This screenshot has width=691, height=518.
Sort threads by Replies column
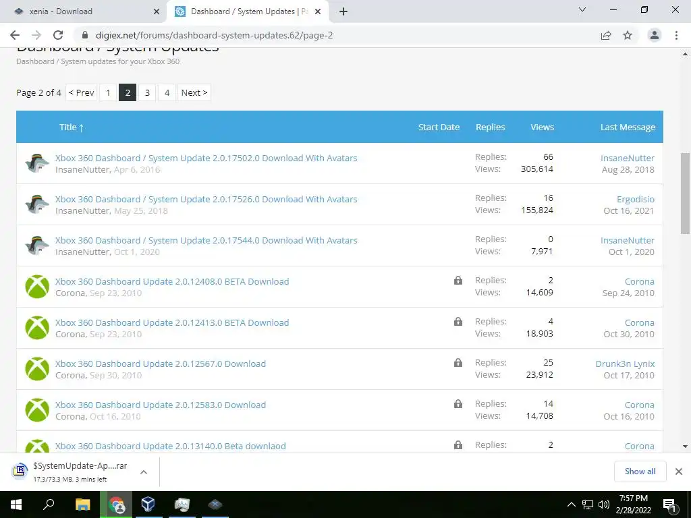pos(490,127)
